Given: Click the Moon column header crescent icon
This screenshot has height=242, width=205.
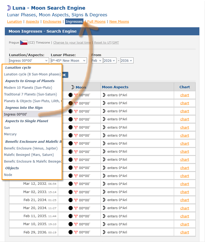Looking at the screenshot, I should (73, 87).
